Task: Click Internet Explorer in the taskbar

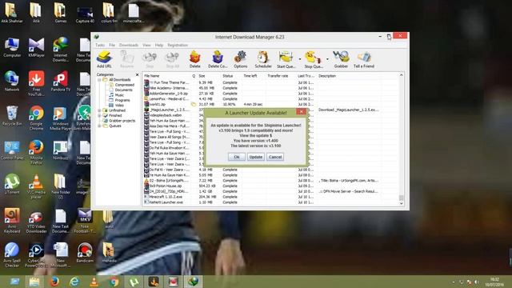Action: point(74,282)
